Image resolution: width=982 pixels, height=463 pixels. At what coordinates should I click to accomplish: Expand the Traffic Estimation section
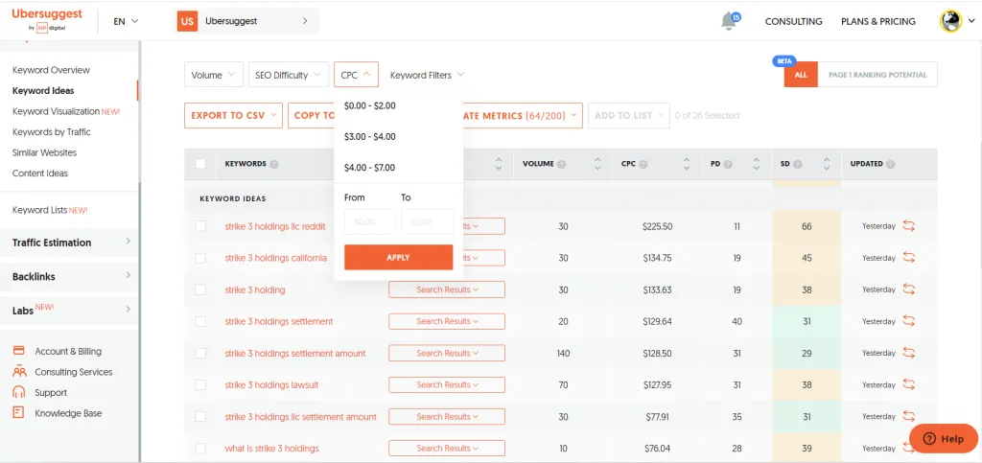[71, 243]
